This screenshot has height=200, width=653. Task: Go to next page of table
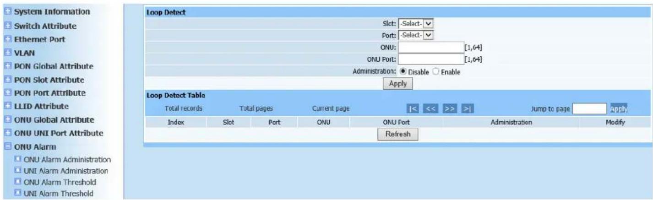point(450,108)
